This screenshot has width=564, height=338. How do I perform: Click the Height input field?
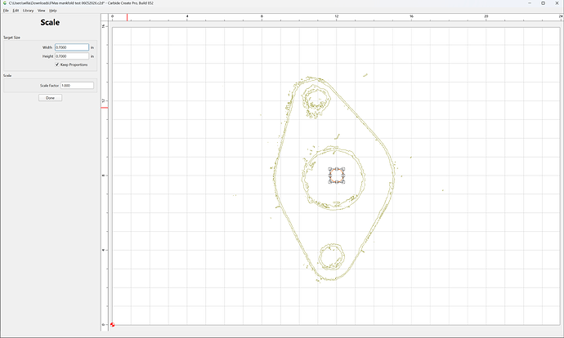tap(72, 56)
